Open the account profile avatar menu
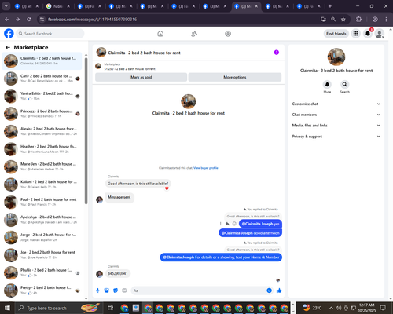 pyautogui.click(x=380, y=34)
